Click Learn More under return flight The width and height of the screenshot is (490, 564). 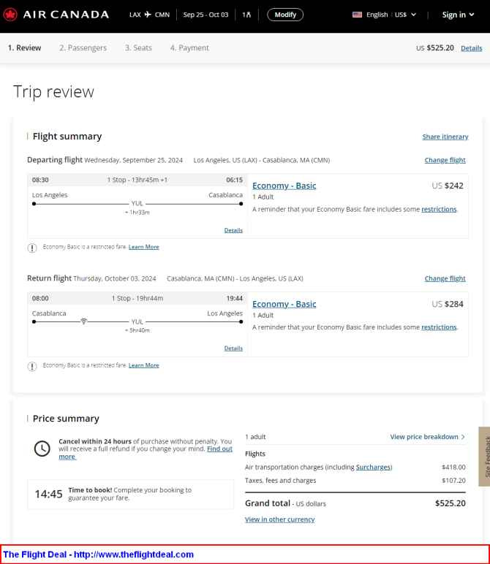[x=143, y=365]
